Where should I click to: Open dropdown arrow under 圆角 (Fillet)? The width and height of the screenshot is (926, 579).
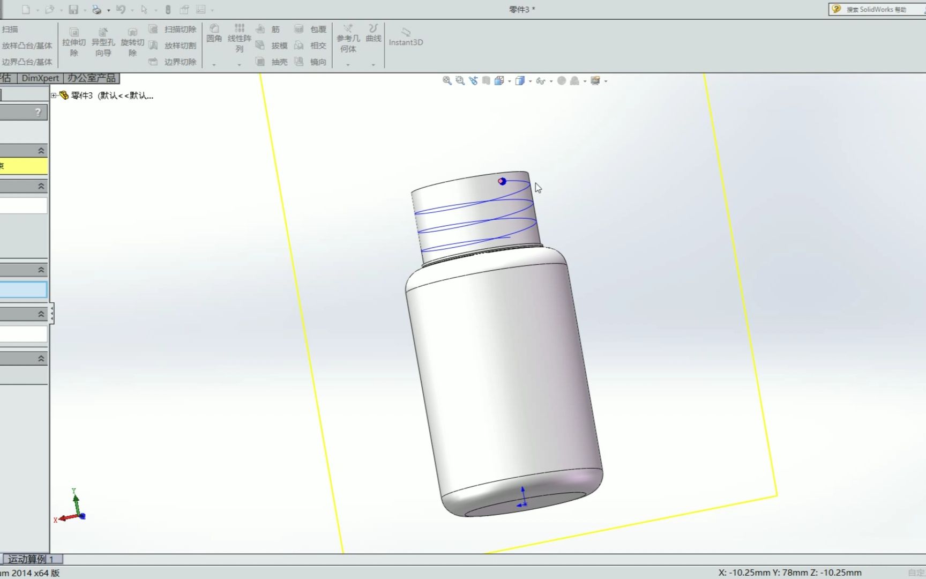click(214, 65)
